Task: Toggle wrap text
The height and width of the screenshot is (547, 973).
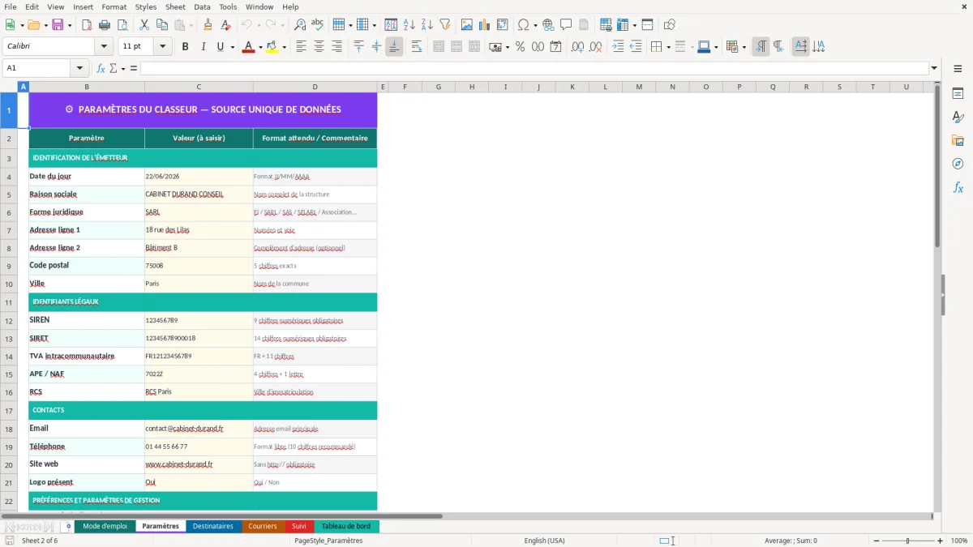Action: point(417,47)
